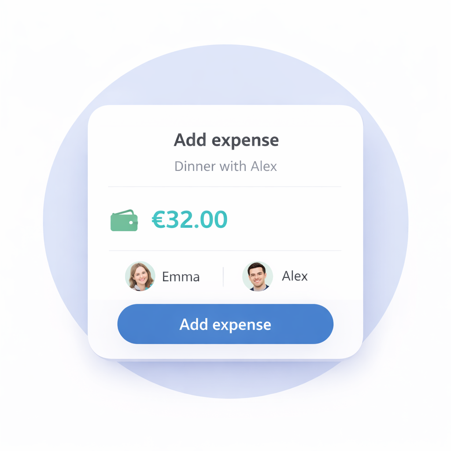Select Emma's avatar photo
This screenshot has width=451, height=451.
pyautogui.click(x=140, y=276)
